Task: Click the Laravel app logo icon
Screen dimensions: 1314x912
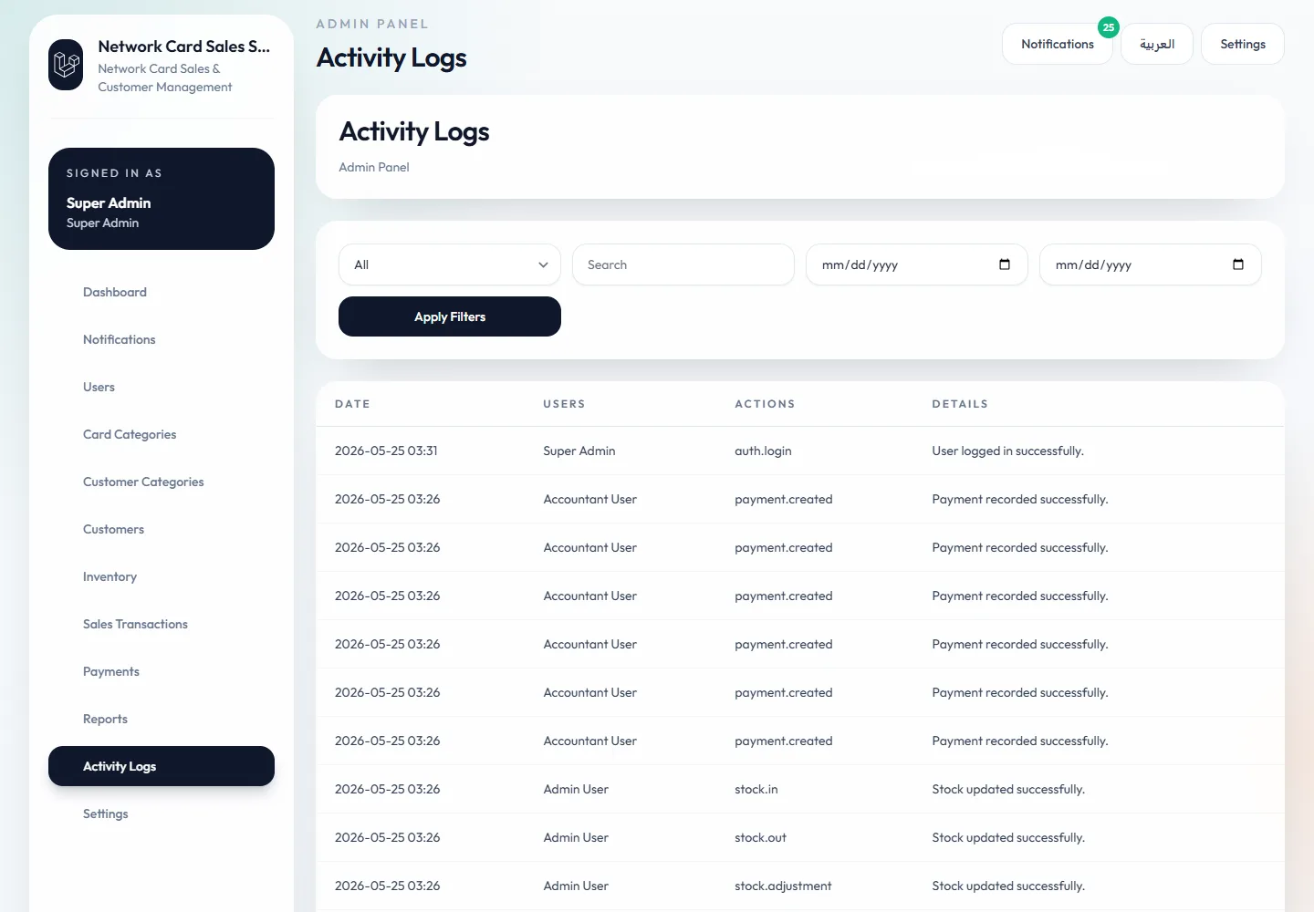Action: 66,65
